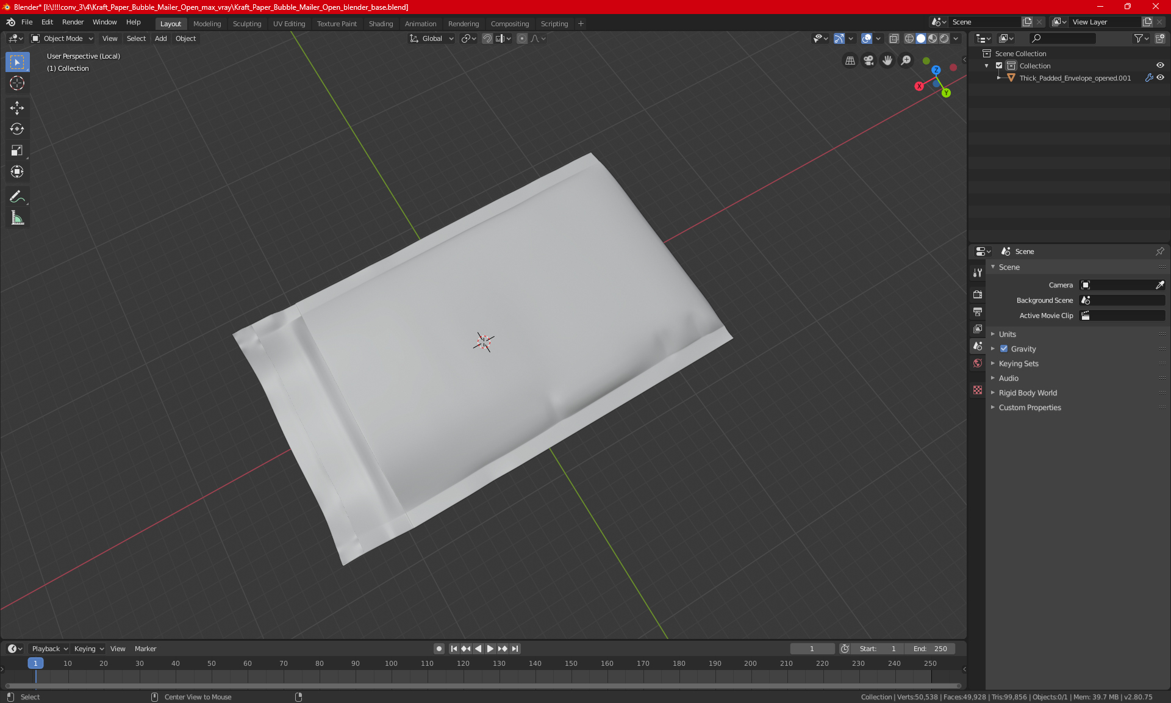Click the hand pan-view gizmo

coord(887,60)
